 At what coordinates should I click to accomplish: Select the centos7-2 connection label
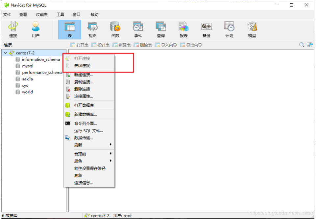point(25,53)
